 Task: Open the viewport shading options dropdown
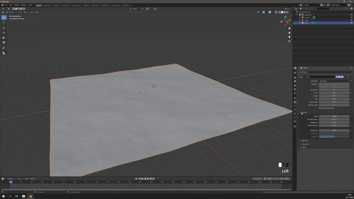pyautogui.click(x=290, y=12)
